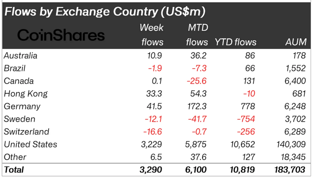Image resolution: width=313 pixels, height=182 pixels.
Task: Click the Hong Kong row label
Action: [26, 94]
